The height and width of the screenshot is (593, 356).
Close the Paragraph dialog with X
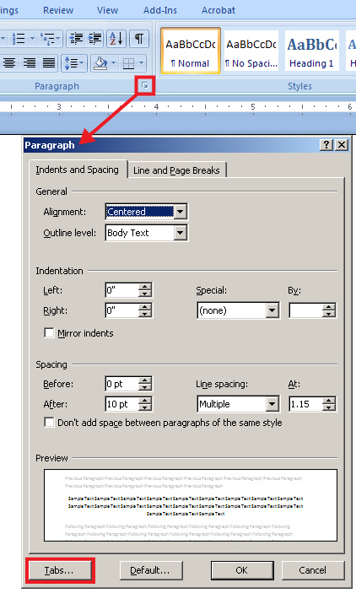pos(342,145)
